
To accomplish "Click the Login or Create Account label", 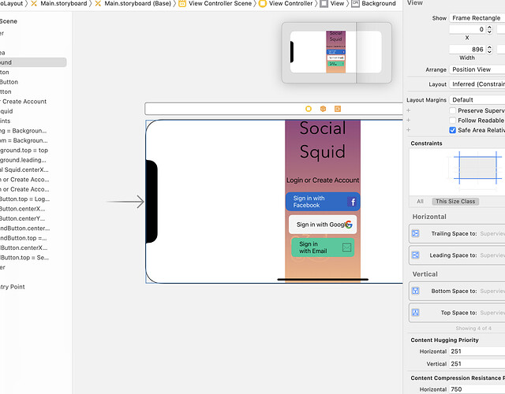I will 323,180.
